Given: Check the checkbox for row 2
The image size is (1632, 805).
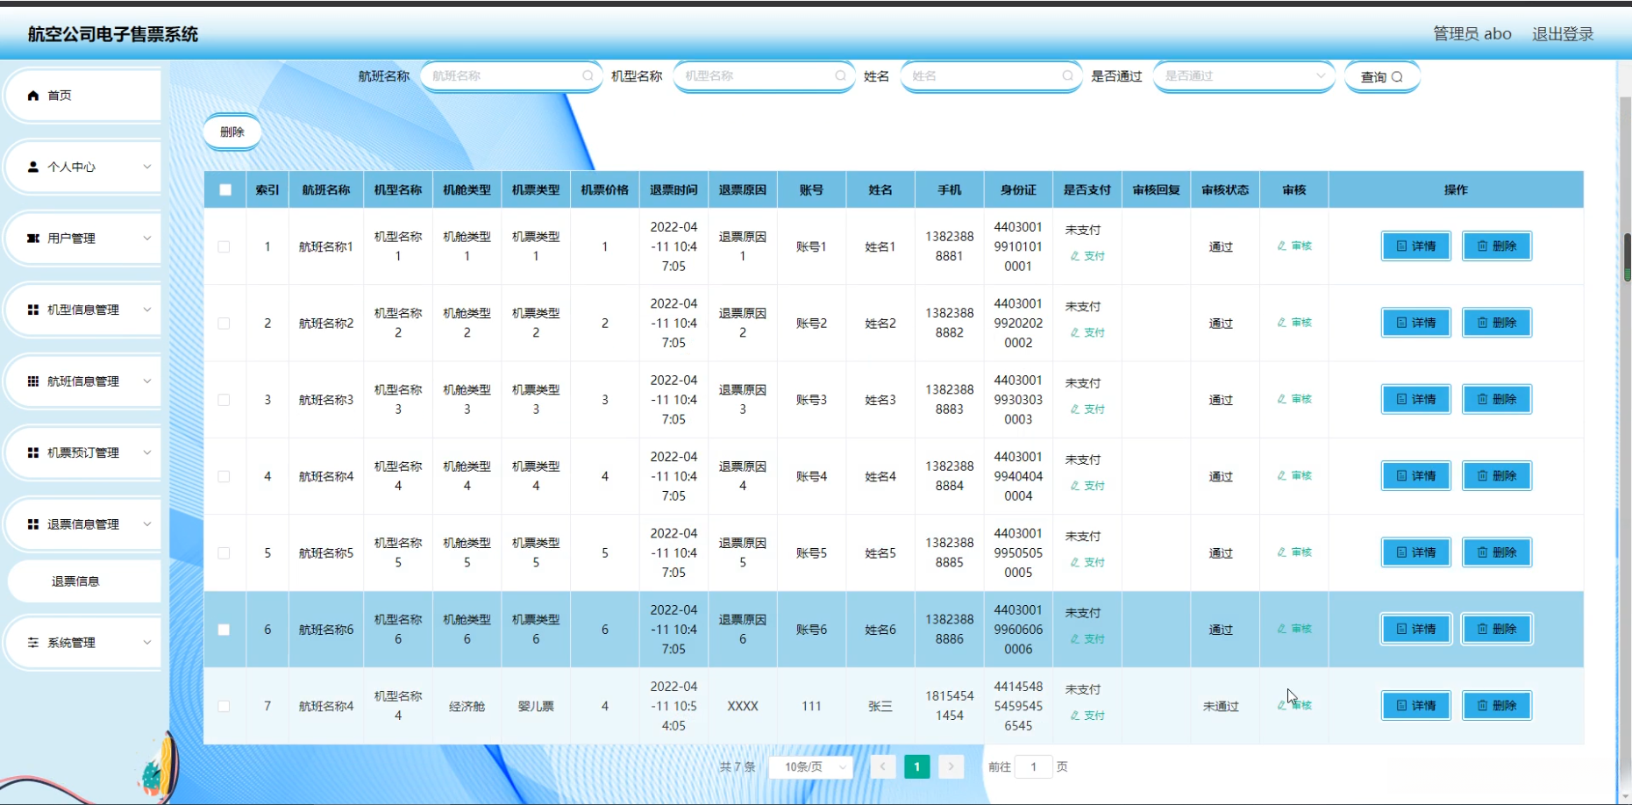Looking at the screenshot, I should (224, 324).
